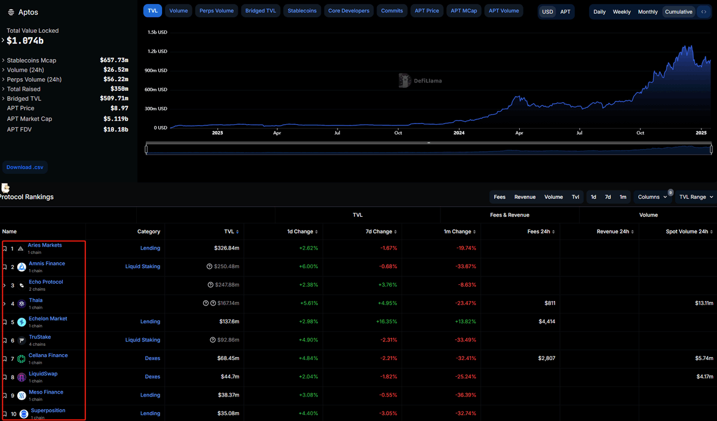Viewport: 717px width, 421px height.
Task: Click the Aptos chain logo
Action: click(x=11, y=12)
